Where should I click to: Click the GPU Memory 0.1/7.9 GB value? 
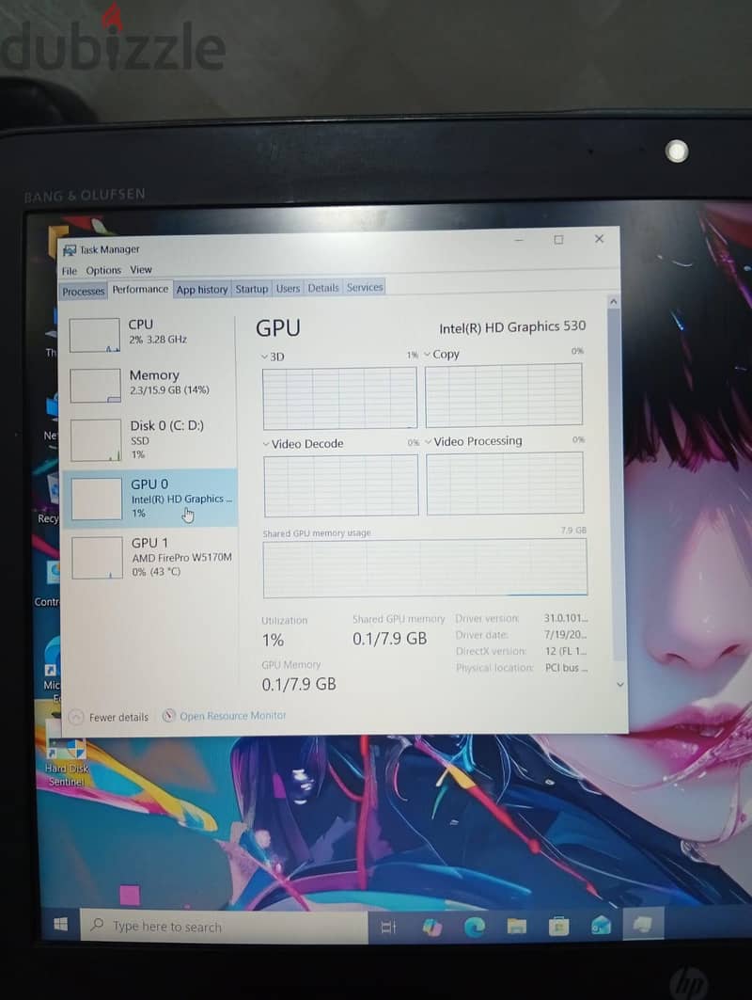pos(298,684)
